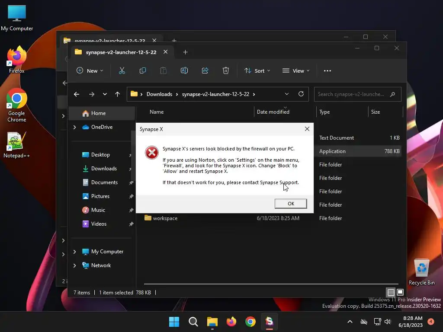Click File Explorer in taskbar

pos(212,322)
